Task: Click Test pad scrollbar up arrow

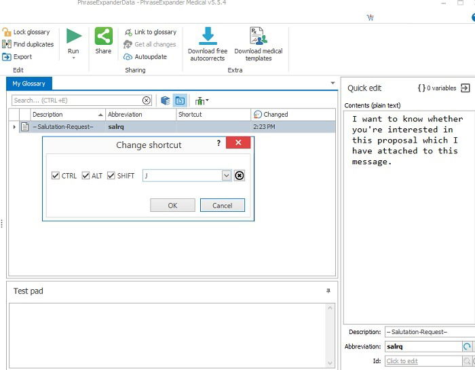Action: [x=330, y=308]
